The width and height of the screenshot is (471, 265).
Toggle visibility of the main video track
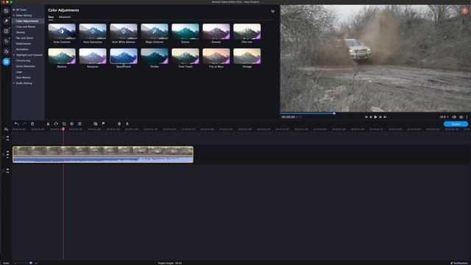pyautogui.click(x=7, y=152)
